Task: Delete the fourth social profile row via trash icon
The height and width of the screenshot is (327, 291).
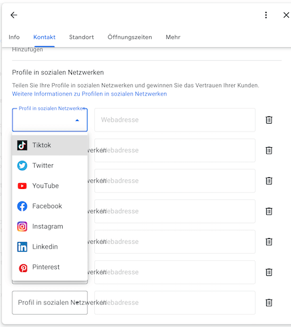Action: 269,211
